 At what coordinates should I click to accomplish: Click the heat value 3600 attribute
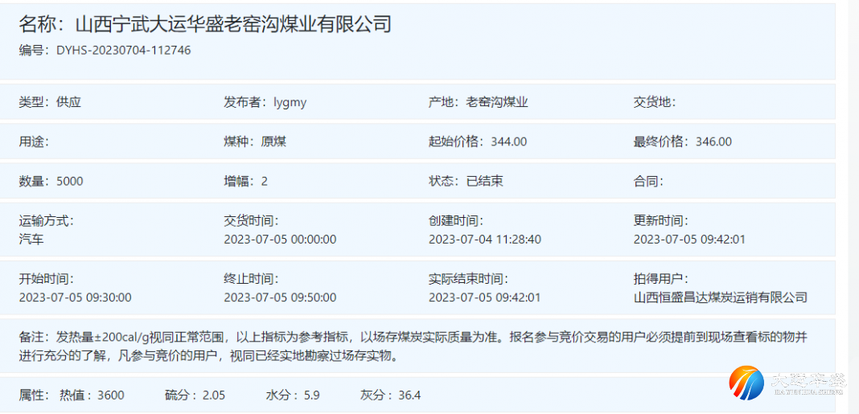(x=110, y=395)
